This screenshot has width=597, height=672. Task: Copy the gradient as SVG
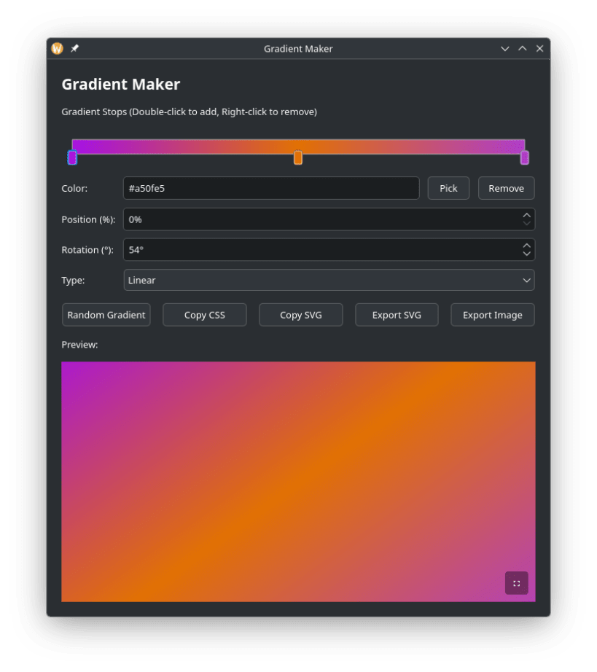[x=300, y=314]
